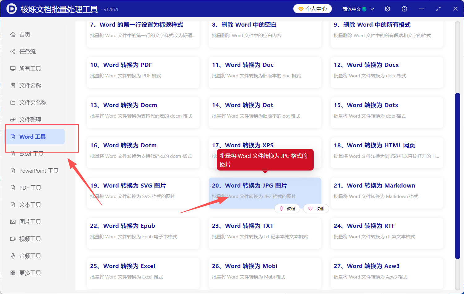Viewport: 464px width, 294px height.
Task: Open the 任务流 workflow icon
Action: point(13,51)
